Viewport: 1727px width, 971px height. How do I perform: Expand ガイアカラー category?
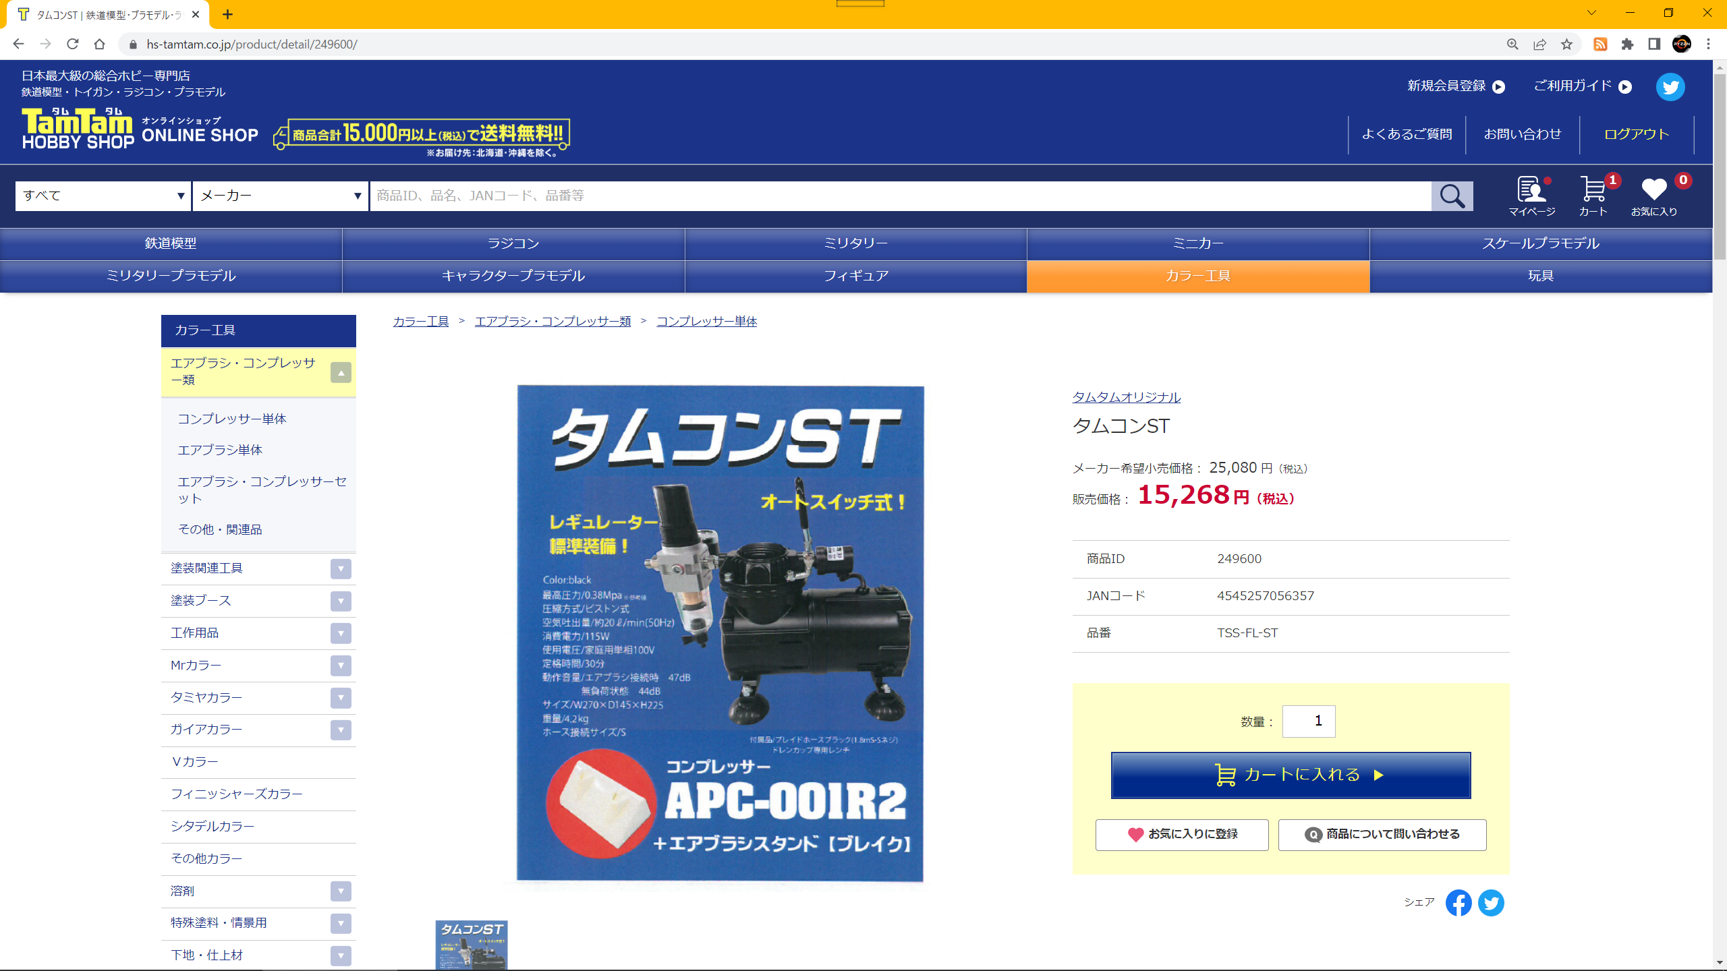click(341, 730)
